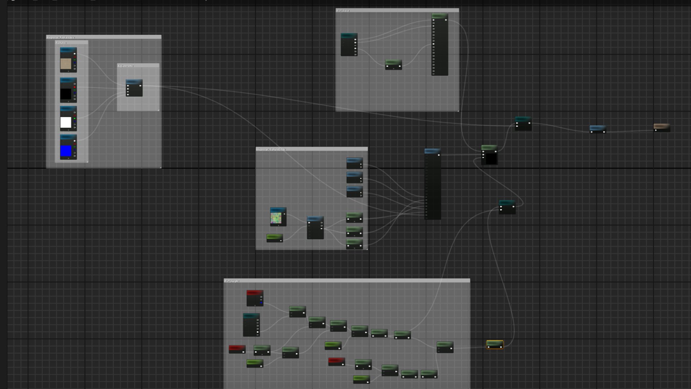Select the colorful noise texture node

click(x=276, y=218)
